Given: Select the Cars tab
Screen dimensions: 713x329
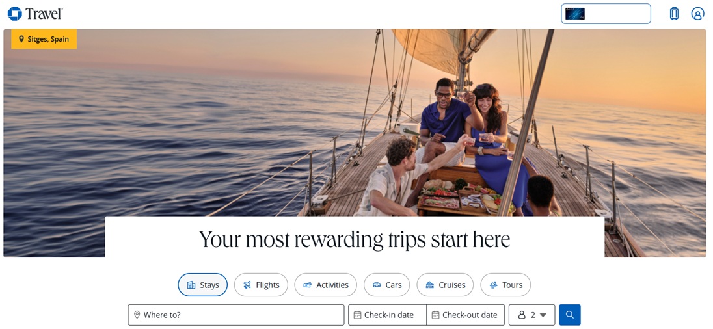Looking at the screenshot, I should tap(386, 285).
